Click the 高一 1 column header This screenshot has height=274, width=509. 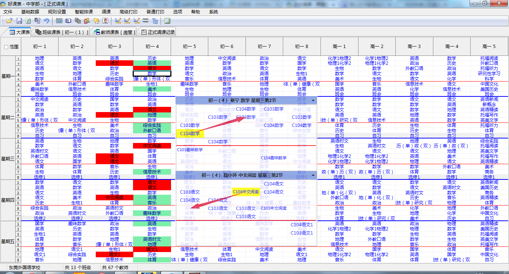tap(339, 47)
